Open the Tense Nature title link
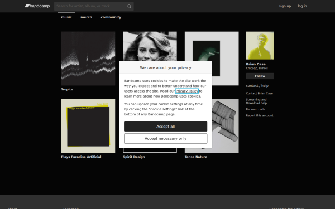This screenshot has height=209, width=335. pyautogui.click(x=196, y=157)
